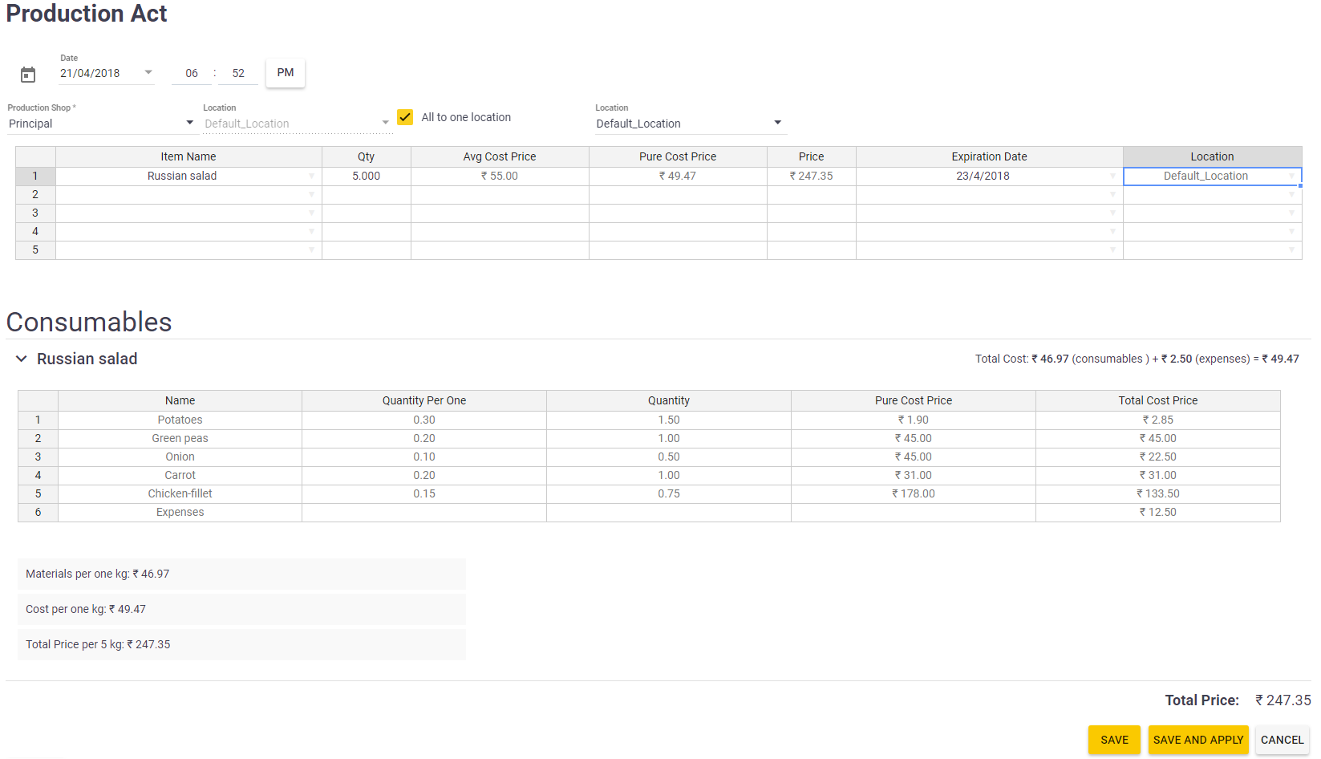Screen dimensions: 1321x759
Task: Click the Save button
Action: [1115, 740]
